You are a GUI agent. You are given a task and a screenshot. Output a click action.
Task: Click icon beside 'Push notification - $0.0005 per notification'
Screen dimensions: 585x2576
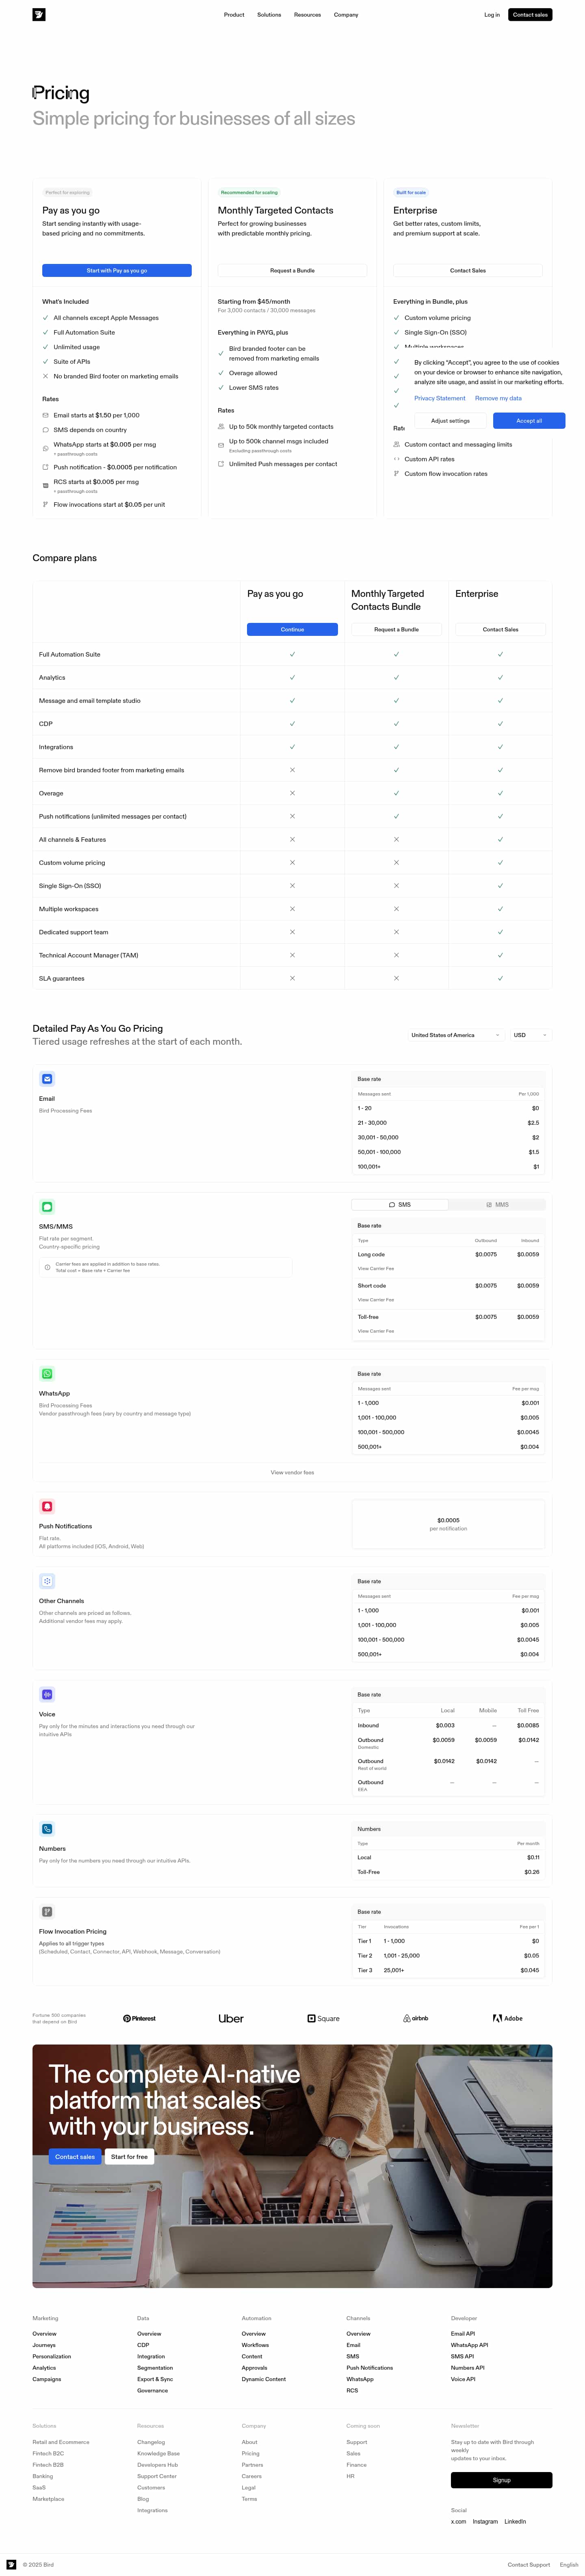pos(45,467)
